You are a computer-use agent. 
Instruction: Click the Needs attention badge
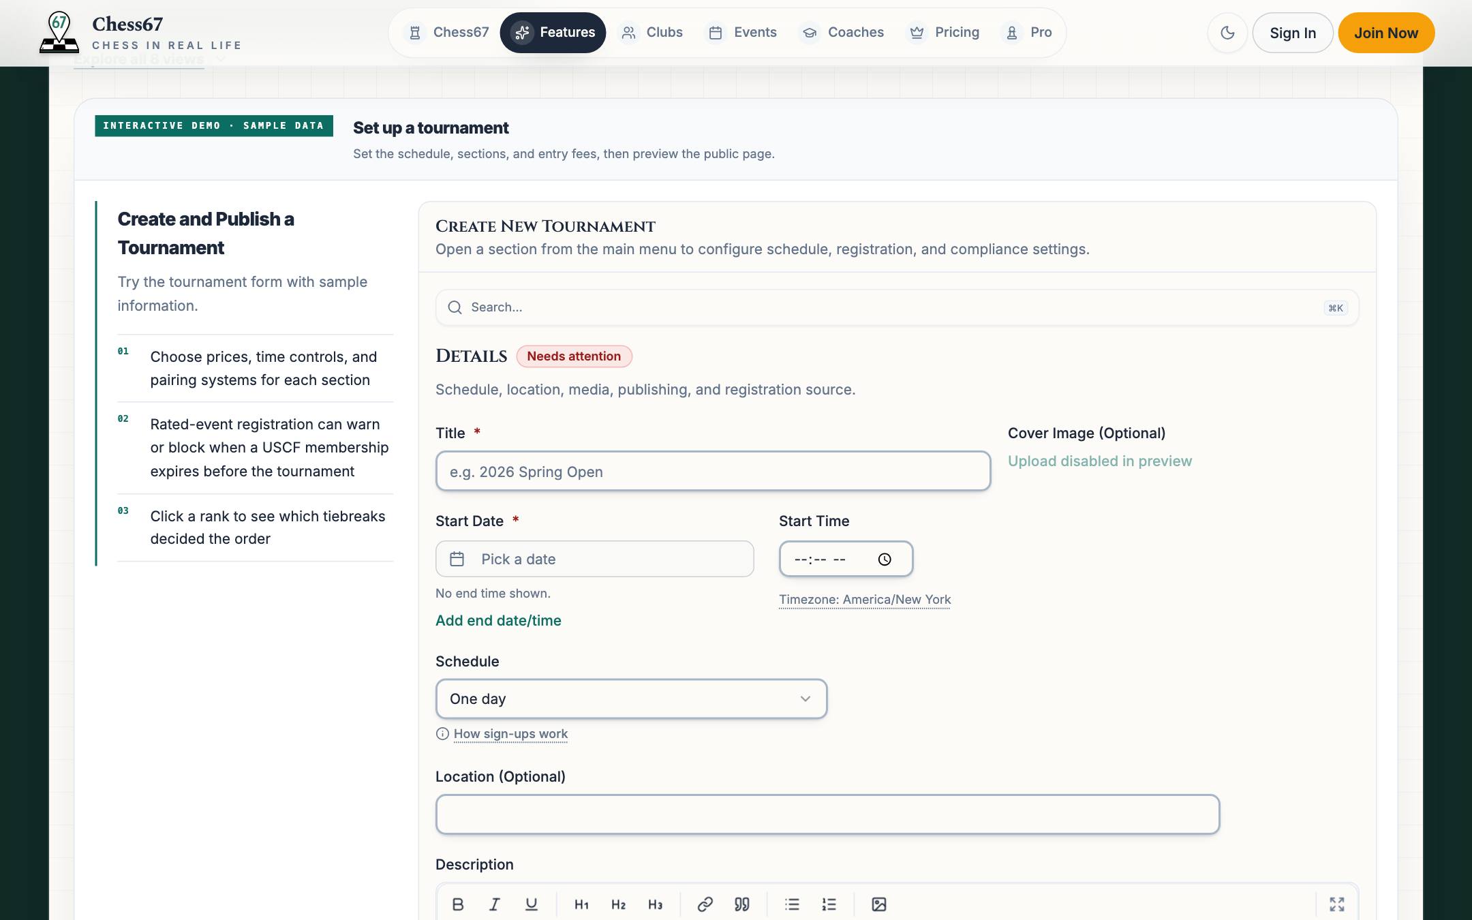tap(574, 356)
